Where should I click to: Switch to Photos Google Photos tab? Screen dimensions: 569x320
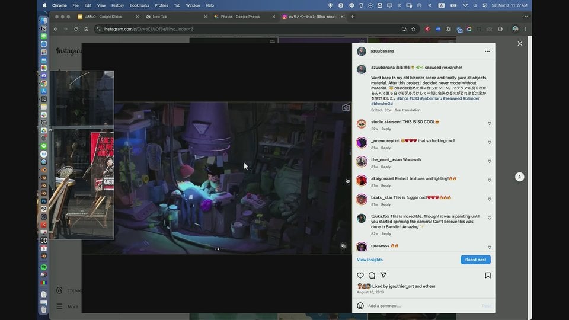(240, 17)
